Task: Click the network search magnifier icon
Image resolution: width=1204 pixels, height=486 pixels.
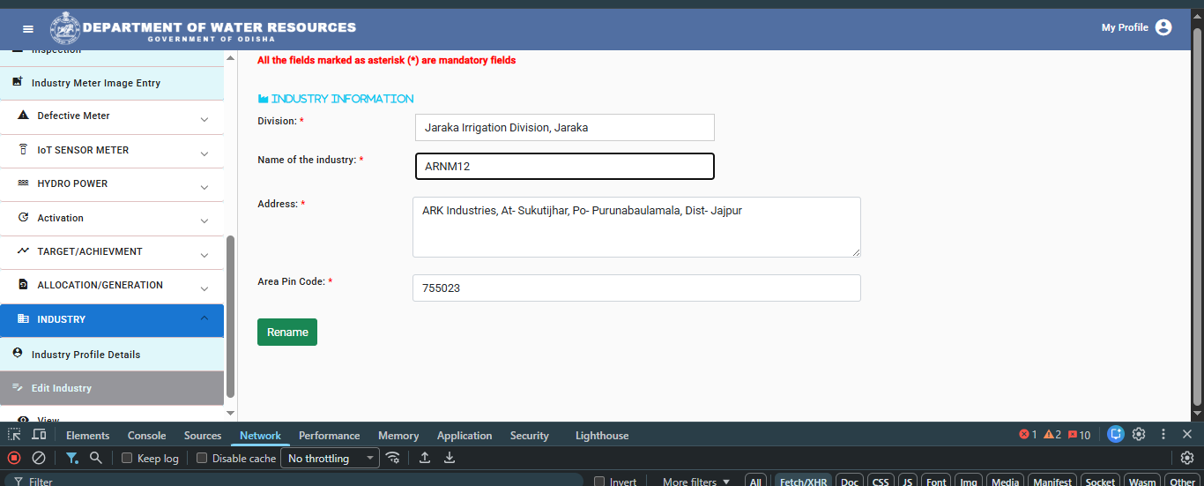Action: 96,458
